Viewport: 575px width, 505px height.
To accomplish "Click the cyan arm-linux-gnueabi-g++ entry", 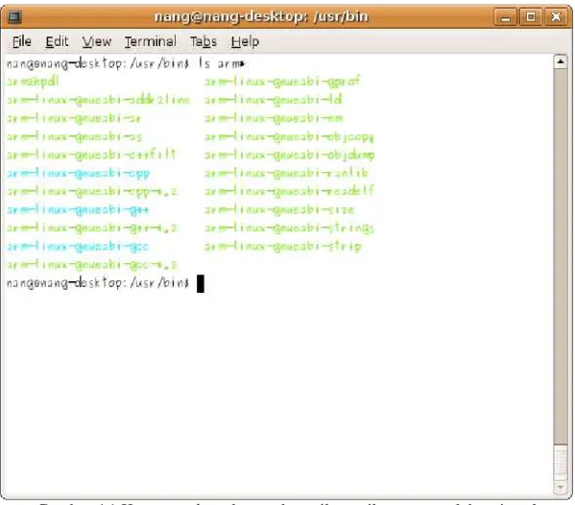I will [78, 209].
